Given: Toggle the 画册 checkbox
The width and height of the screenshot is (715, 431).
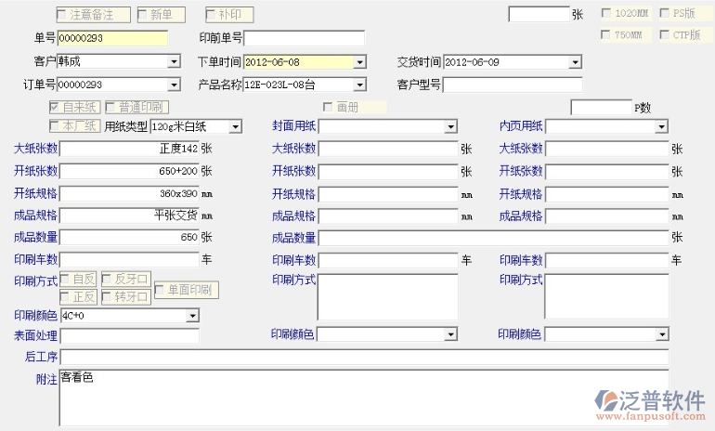Looking at the screenshot, I should point(328,108).
